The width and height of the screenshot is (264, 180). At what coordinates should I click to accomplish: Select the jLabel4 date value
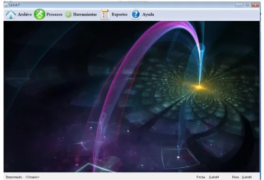coord(214,177)
